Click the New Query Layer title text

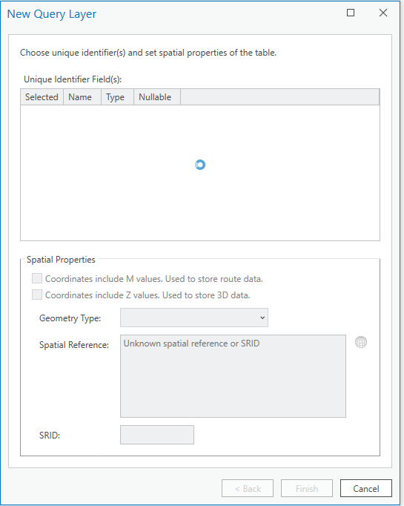[x=52, y=14]
